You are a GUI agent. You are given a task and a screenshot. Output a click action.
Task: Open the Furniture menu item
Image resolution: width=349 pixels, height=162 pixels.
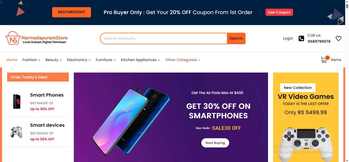click(x=106, y=60)
